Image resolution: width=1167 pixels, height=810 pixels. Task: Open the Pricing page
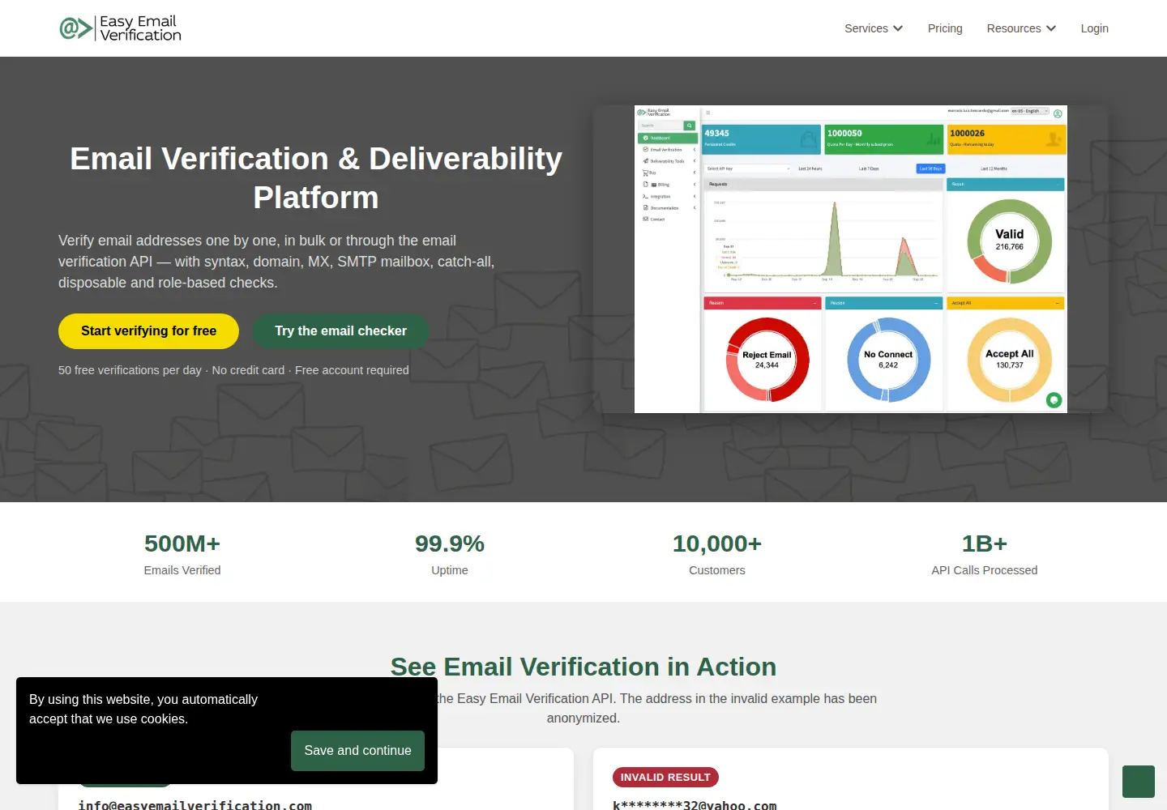pos(945,28)
